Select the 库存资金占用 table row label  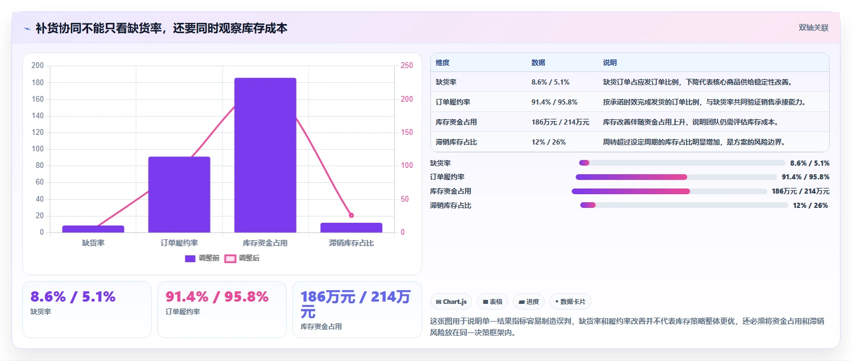(x=456, y=122)
